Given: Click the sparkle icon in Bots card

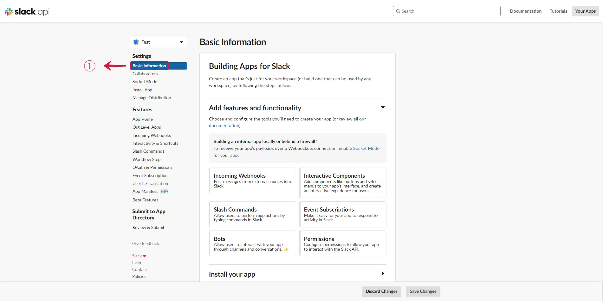Looking at the screenshot, I should tap(286, 249).
